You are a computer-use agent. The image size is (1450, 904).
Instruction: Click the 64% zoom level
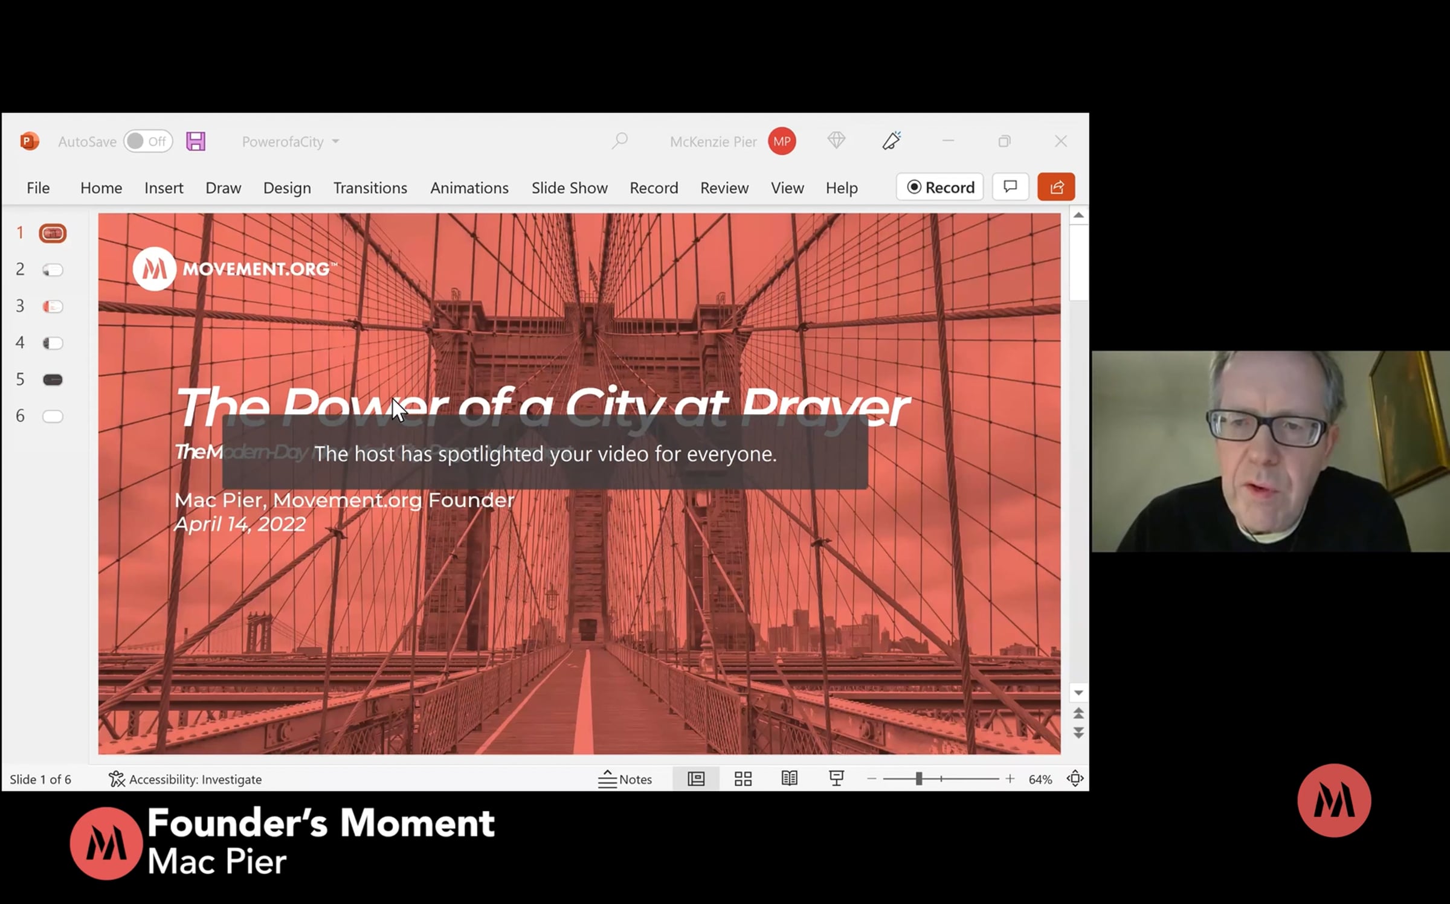1040,779
